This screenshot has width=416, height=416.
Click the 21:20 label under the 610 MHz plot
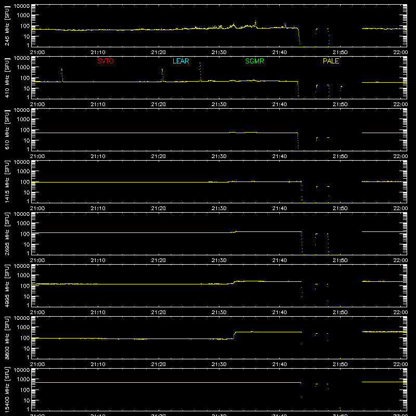tap(159, 157)
